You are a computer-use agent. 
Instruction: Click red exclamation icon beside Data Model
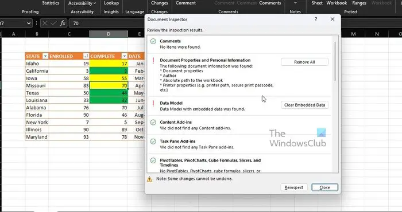click(153, 103)
